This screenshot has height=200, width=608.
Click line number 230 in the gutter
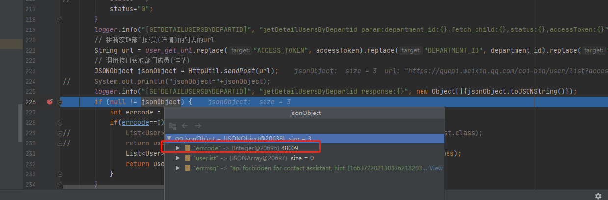[31, 143]
